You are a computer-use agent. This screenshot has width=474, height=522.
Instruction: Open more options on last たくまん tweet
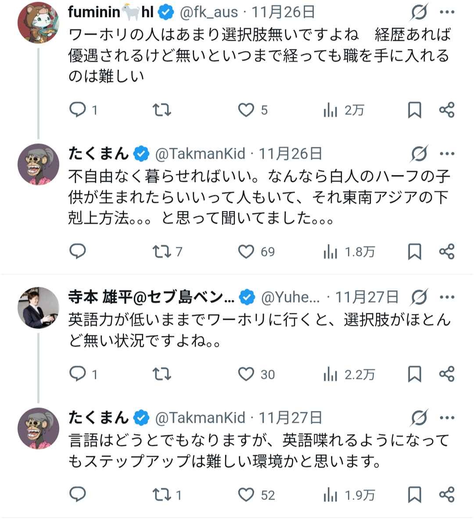pyautogui.click(x=447, y=418)
